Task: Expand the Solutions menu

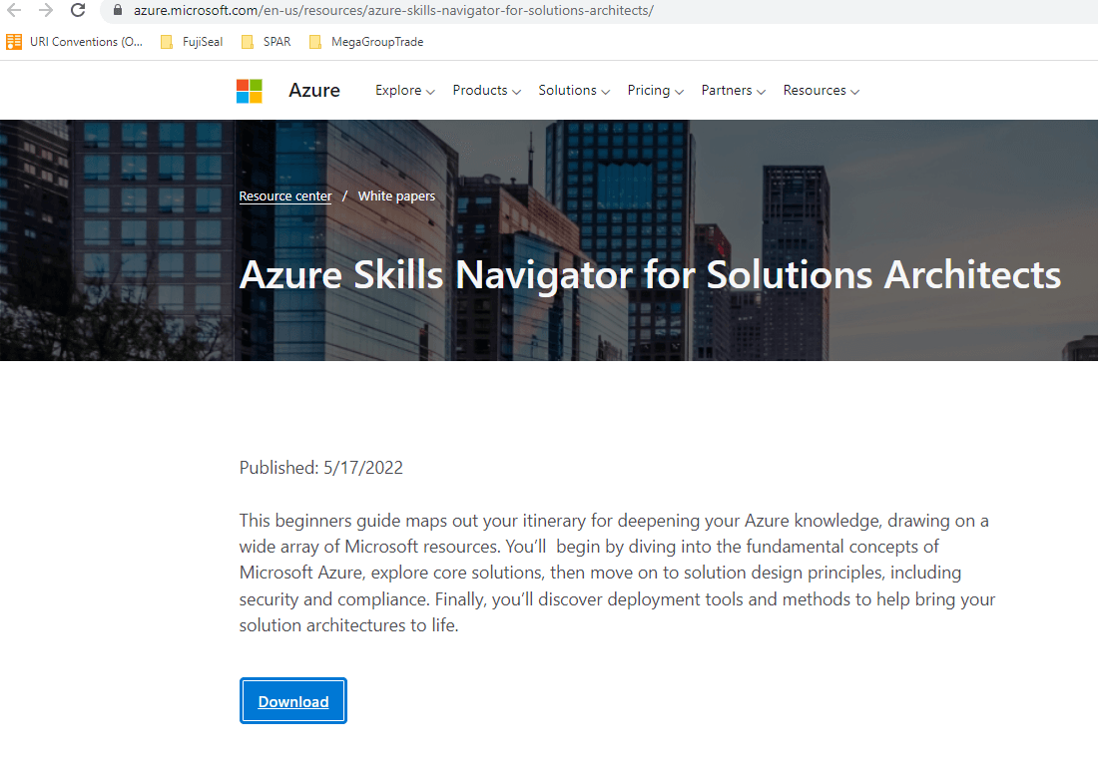Action: point(574,91)
